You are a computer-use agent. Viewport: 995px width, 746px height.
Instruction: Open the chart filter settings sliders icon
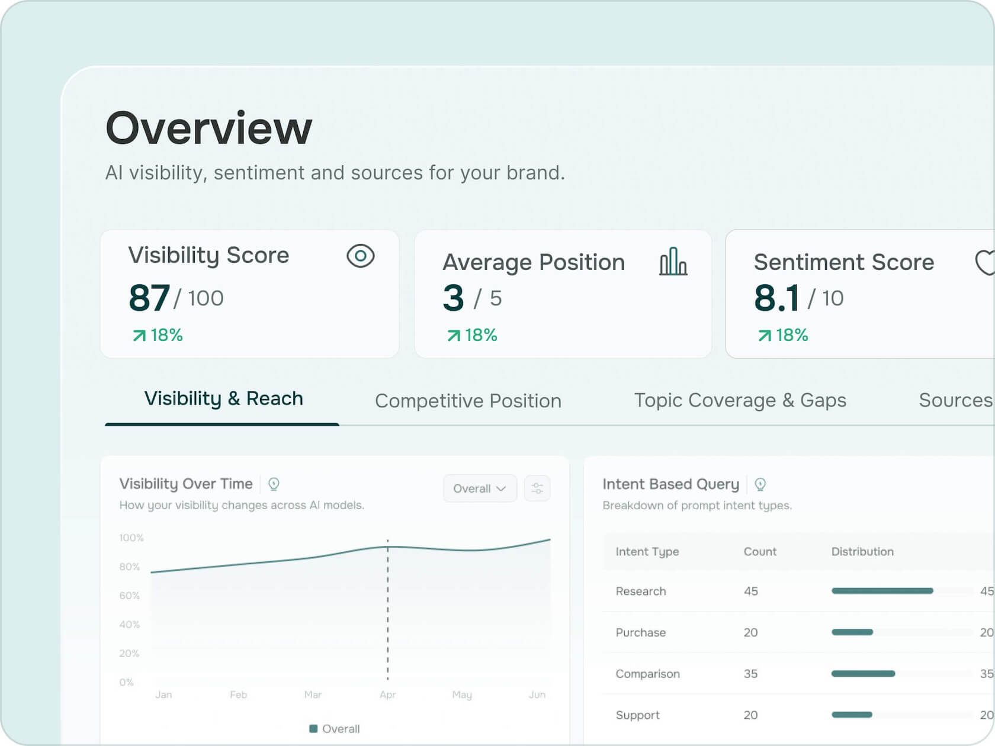(x=537, y=488)
